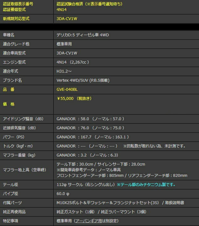
Task: Select the idling noise GANADOR 58.0 value
Action: (90, 119)
